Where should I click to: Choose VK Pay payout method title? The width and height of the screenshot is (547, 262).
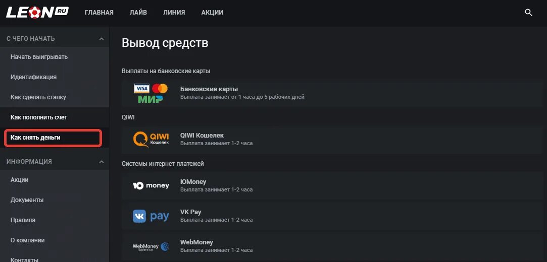click(x=190, y=212)
